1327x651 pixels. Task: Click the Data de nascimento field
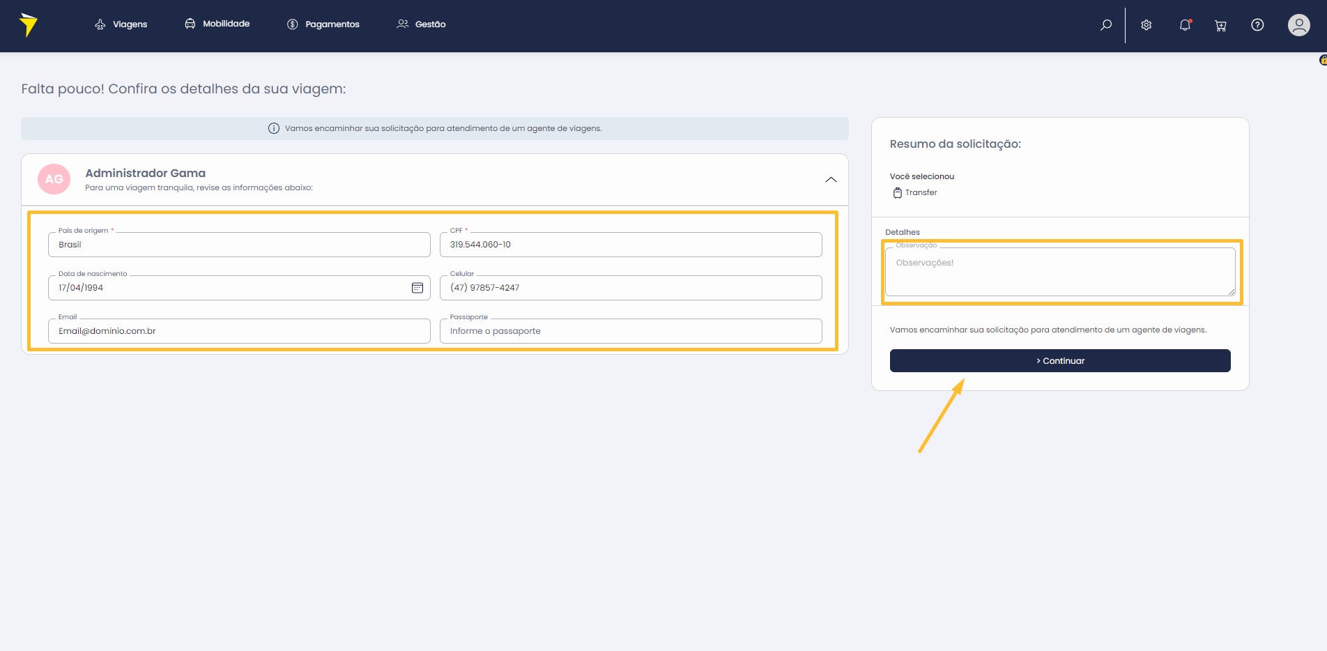click(239, 288)
